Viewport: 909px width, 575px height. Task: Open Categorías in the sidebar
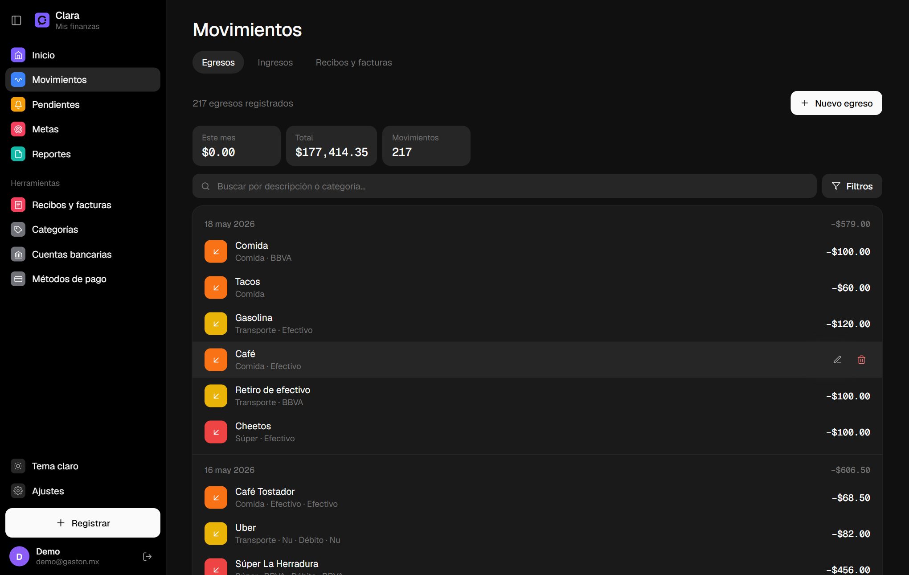83,230
